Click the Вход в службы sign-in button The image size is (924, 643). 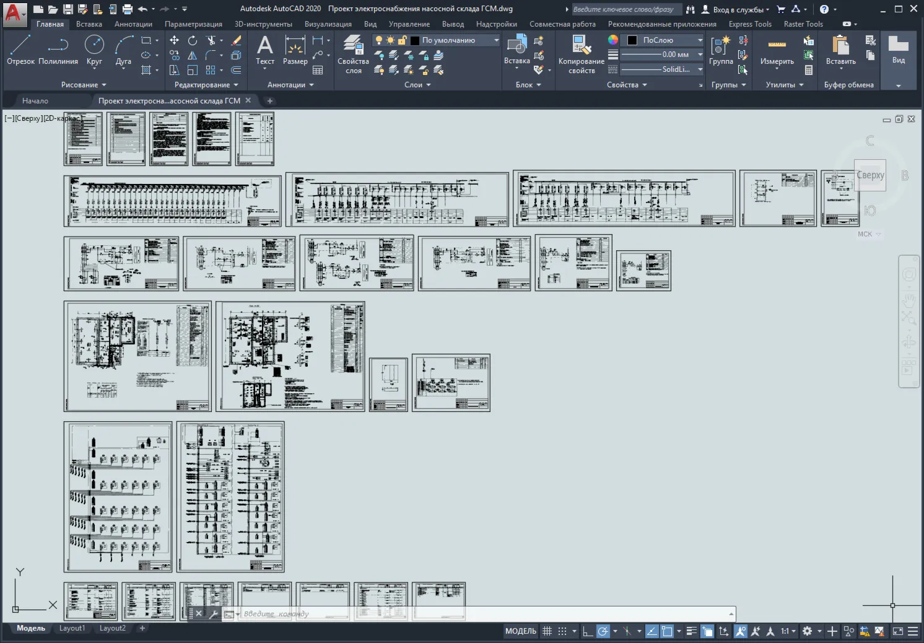pos(735,9)
